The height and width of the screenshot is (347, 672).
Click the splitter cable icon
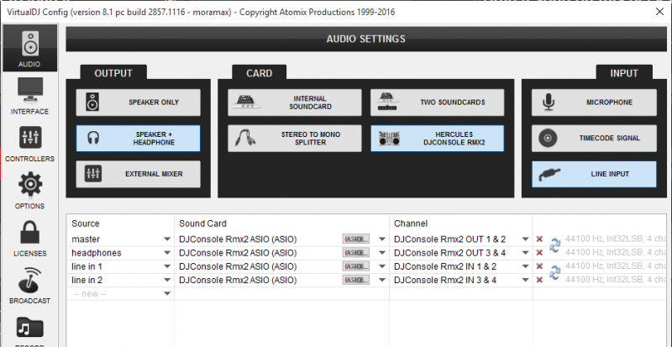245,138
